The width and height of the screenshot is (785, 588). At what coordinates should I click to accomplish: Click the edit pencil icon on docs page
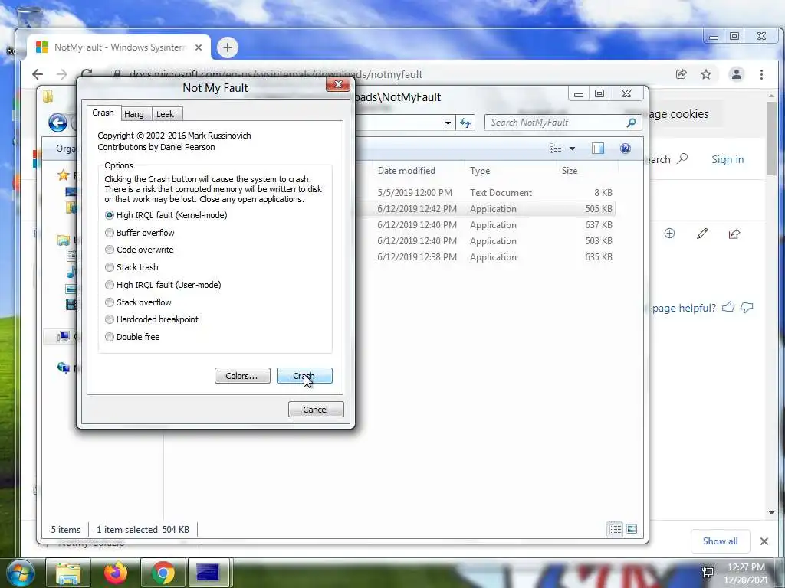pyautogui.click(x=702, y=234)
